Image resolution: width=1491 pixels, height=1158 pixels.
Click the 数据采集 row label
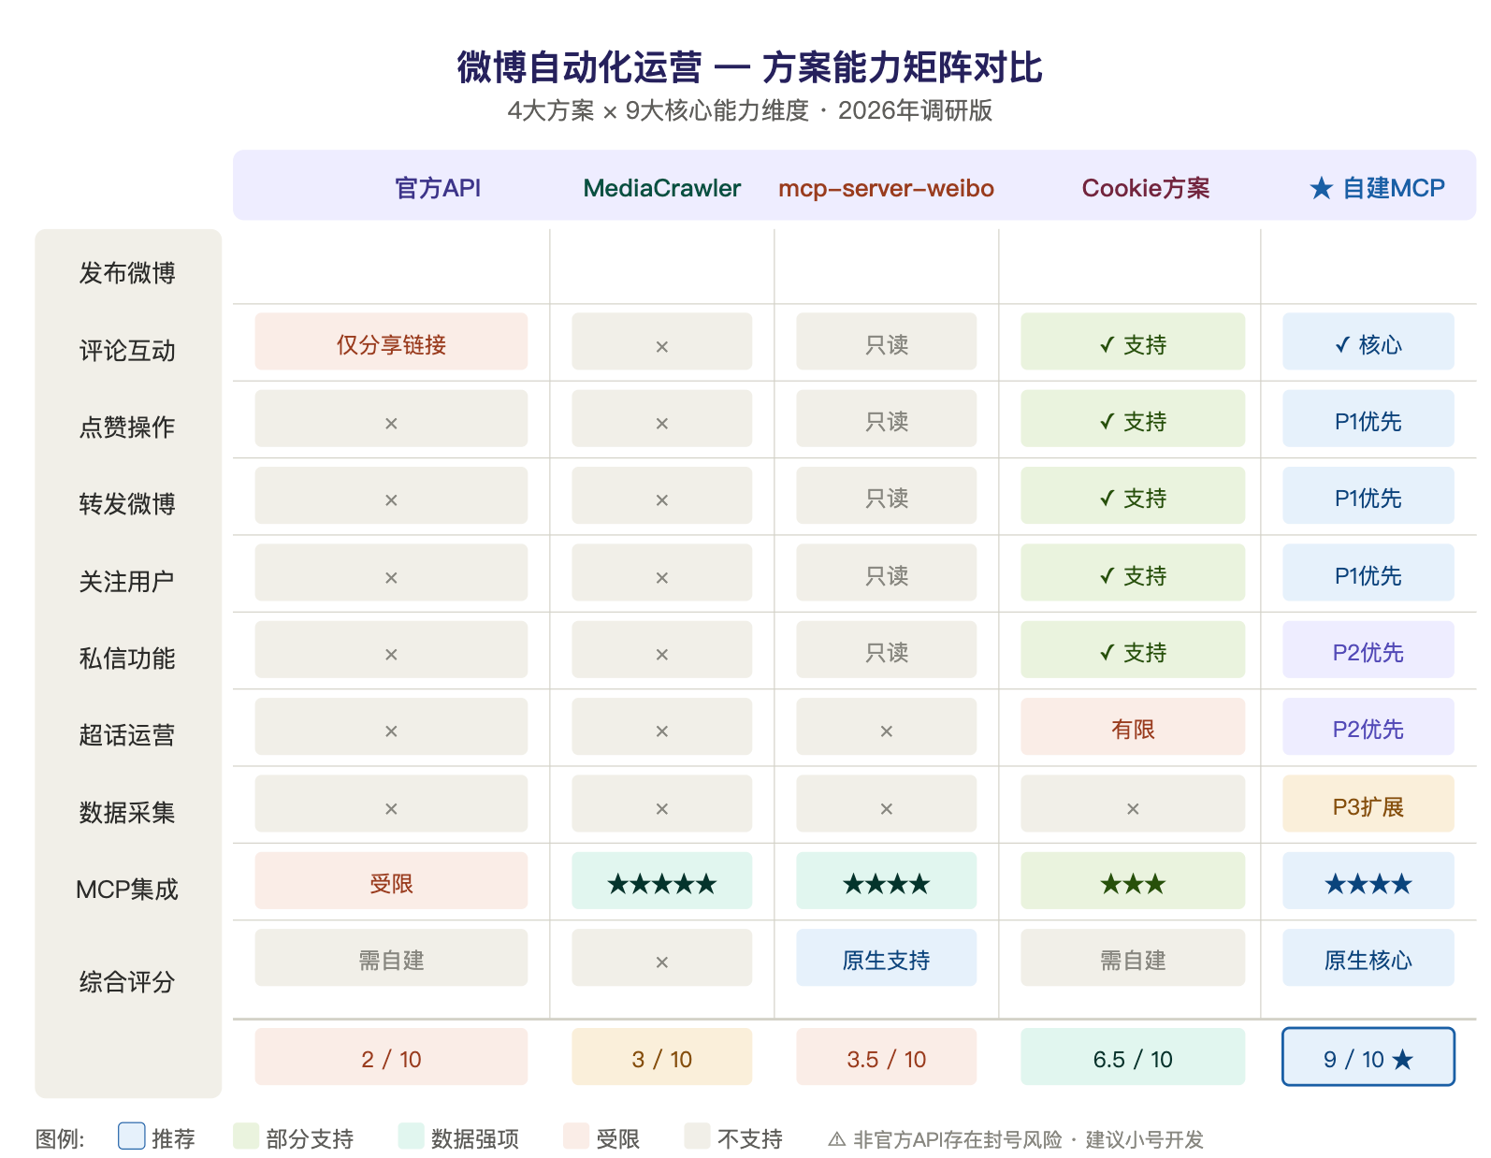pos(127,813)
